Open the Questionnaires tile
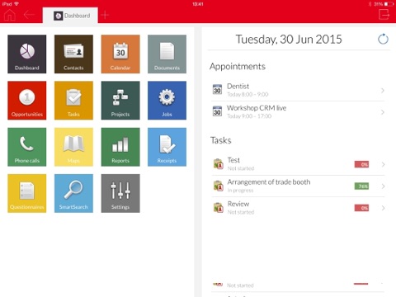This screenshot has height=297, width=396. tap(27, 193)
